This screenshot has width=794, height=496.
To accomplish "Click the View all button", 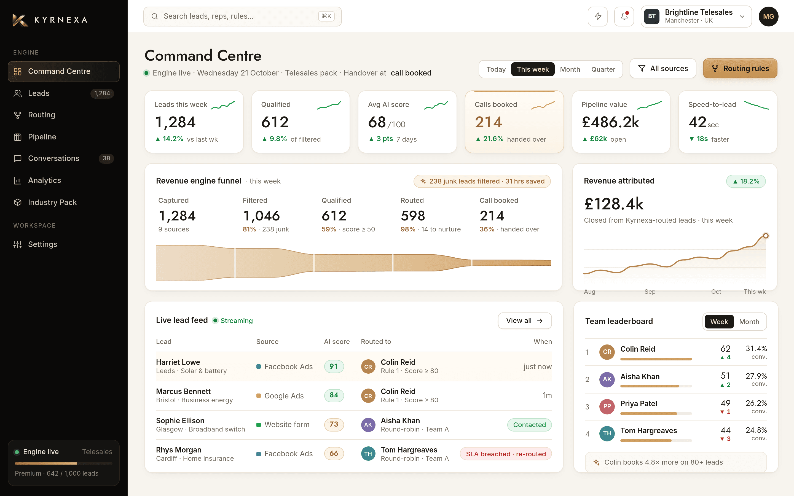I will (525, 321).
